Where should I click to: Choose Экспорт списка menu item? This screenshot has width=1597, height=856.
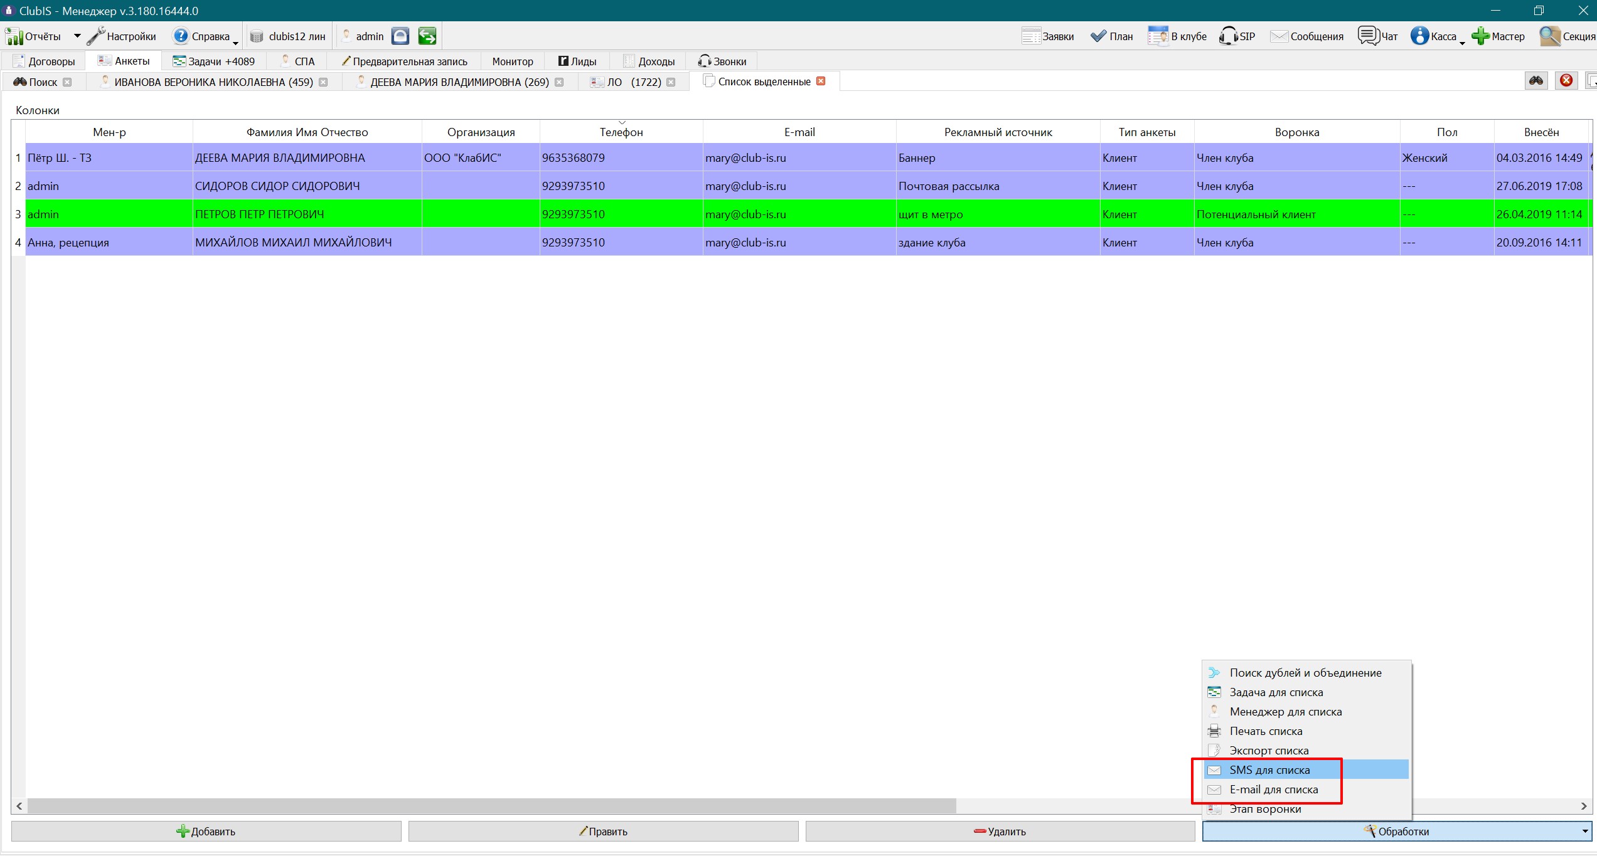(x=1305, y=751)
